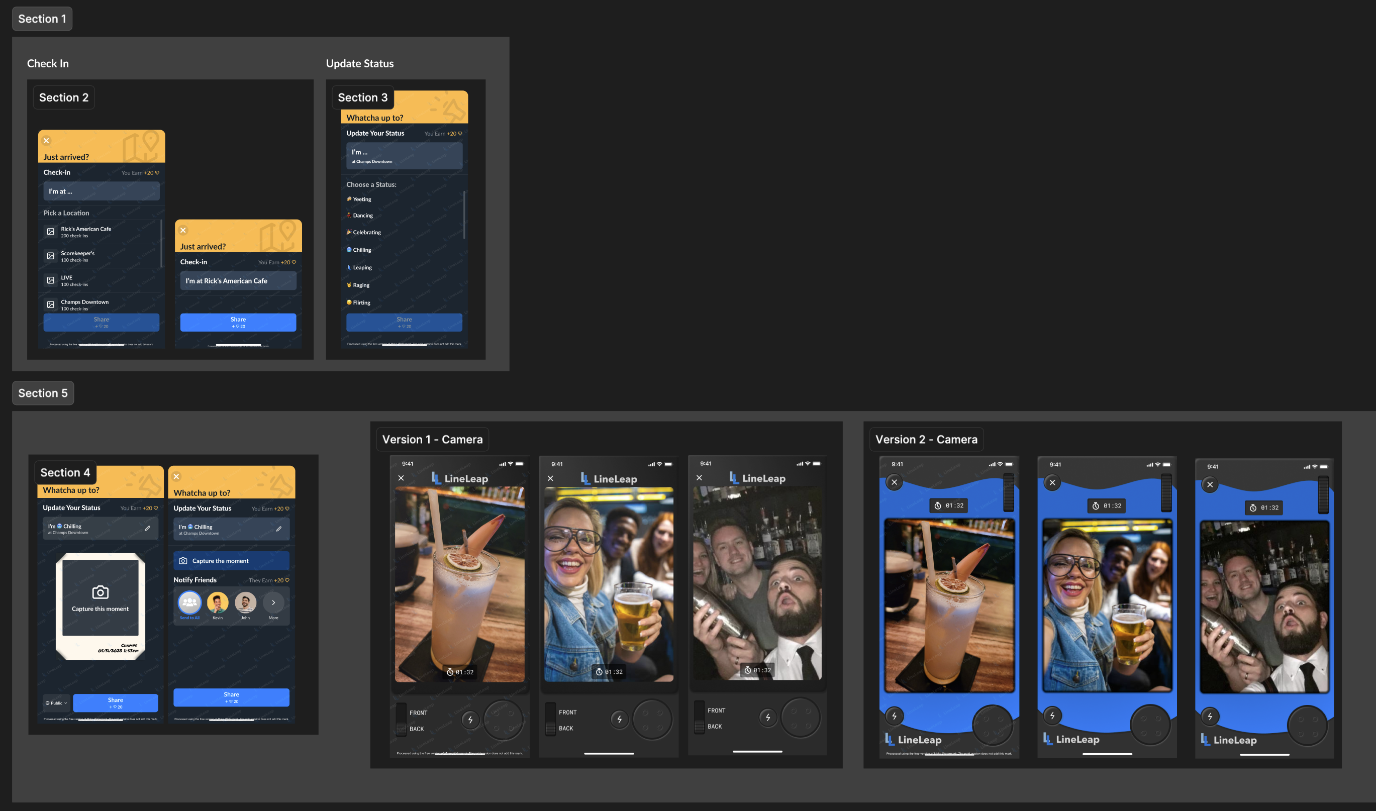Select Send to All friends option
Image resolution: width=1376 pixels, height=811 pixels.
pos(189,603)
